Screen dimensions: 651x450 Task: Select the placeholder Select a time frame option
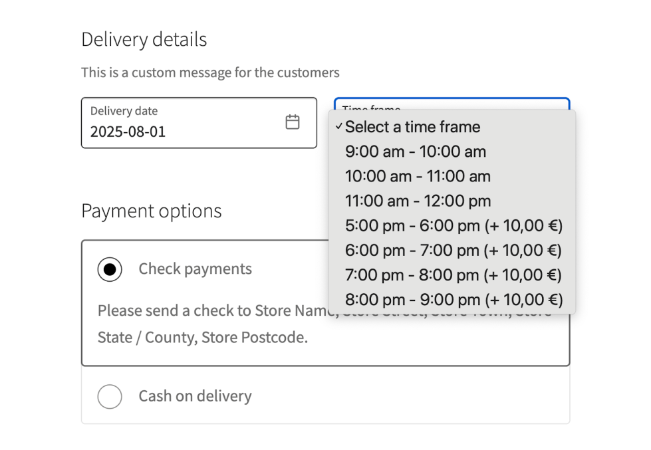pos(412,127)
